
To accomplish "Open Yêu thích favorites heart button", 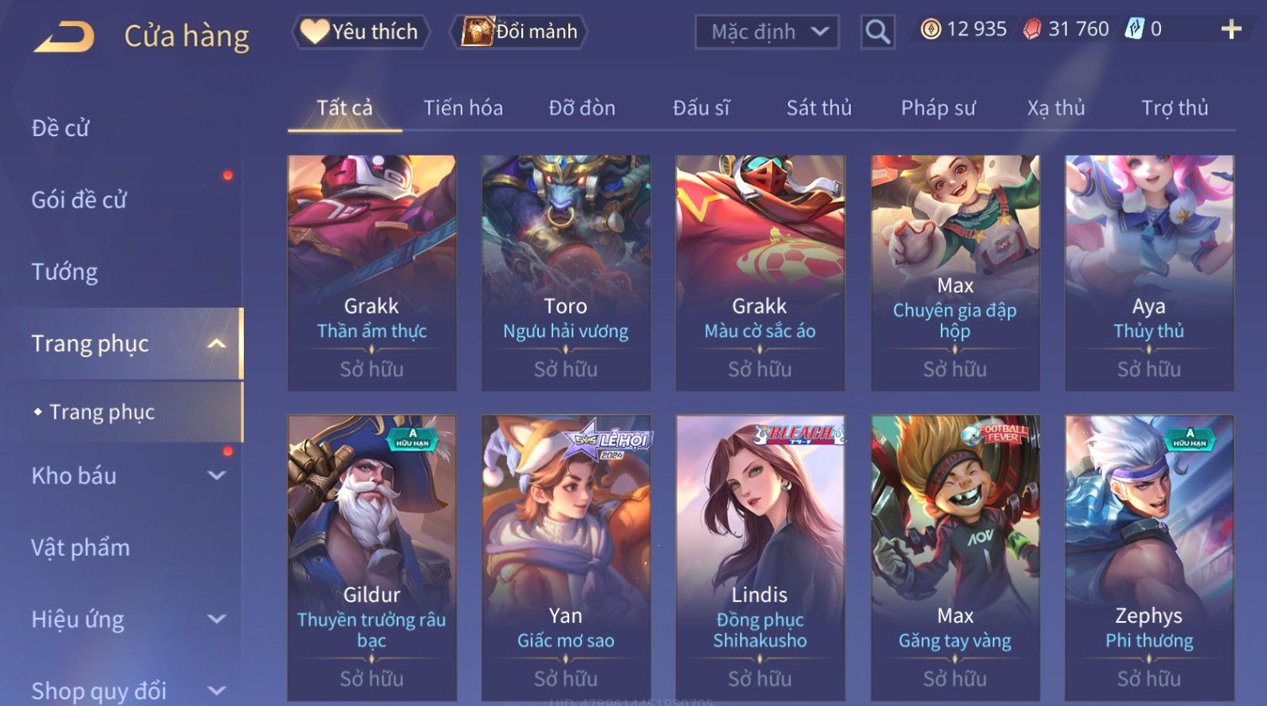I will coord(361,32).
